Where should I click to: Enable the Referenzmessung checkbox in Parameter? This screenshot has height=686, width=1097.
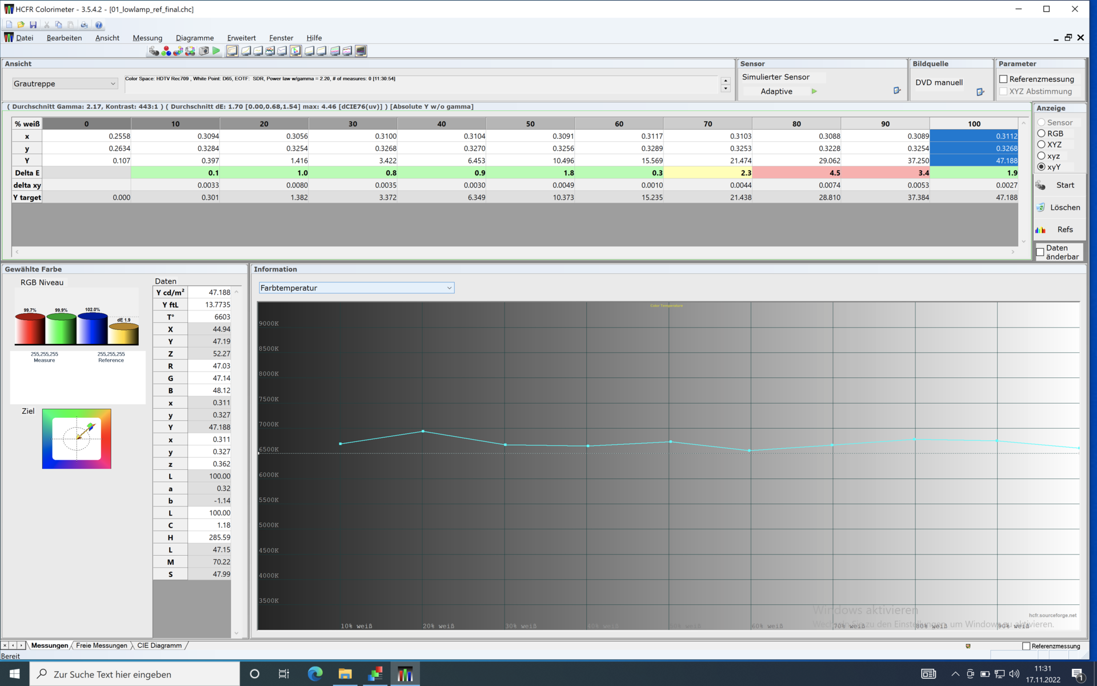click(1003, 79)
